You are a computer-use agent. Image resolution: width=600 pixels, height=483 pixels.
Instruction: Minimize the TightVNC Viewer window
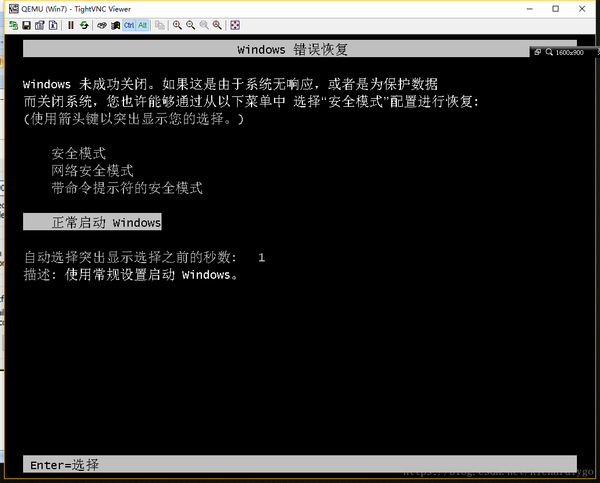[x=530, y=9]
